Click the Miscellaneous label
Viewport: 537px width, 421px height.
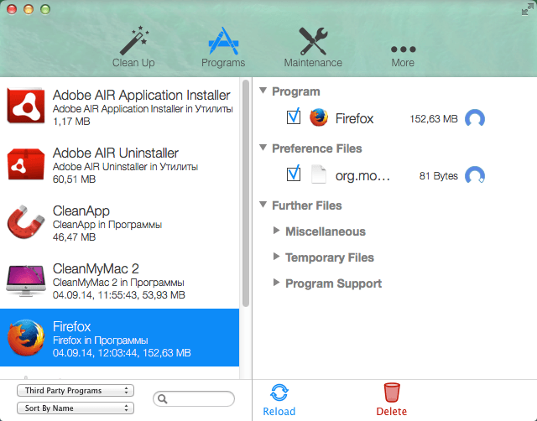(326, 231)
